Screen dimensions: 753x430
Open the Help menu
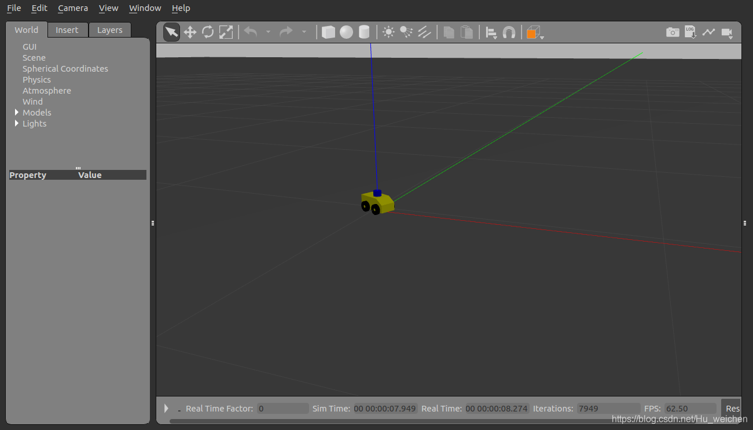coord(181,8)
